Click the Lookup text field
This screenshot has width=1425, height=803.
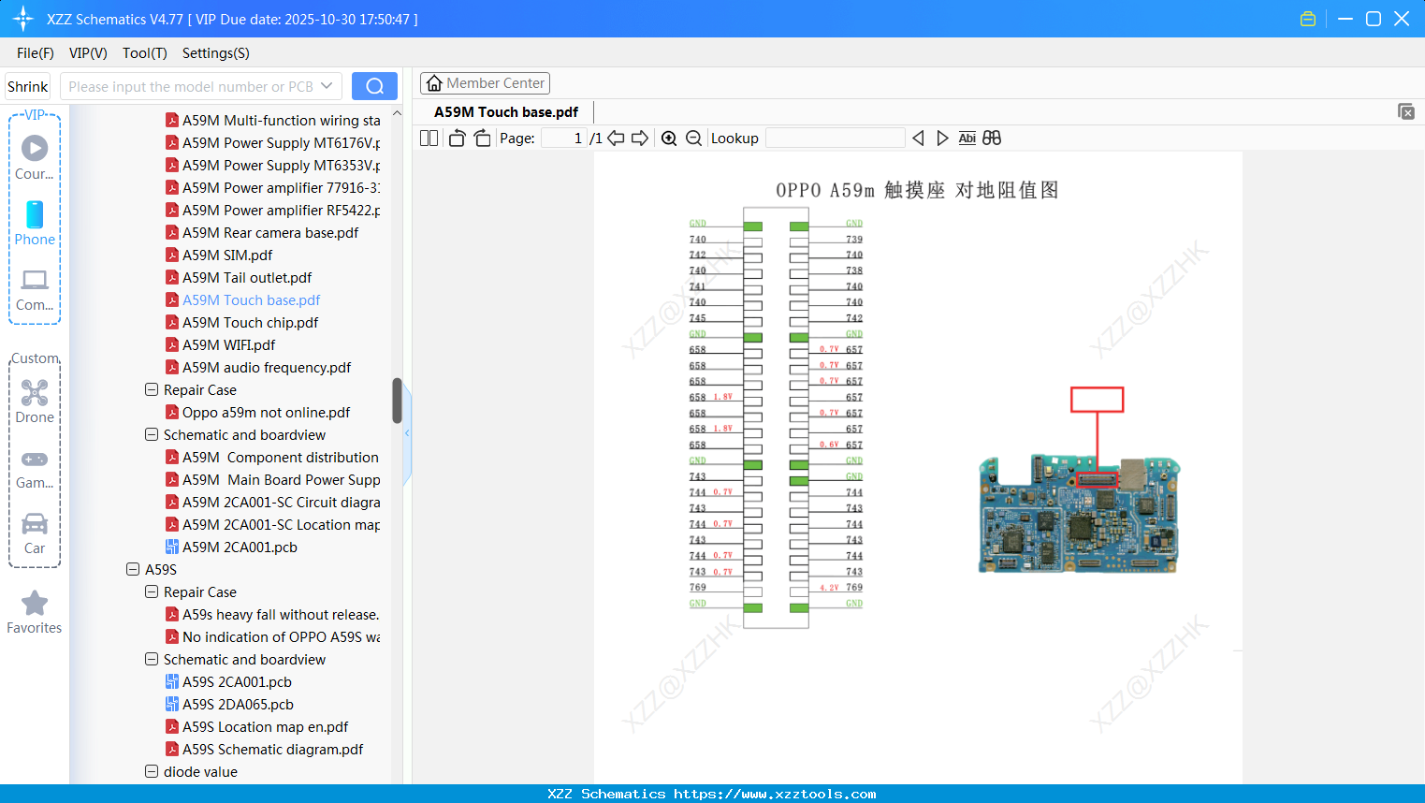click(x=836, y=139)
